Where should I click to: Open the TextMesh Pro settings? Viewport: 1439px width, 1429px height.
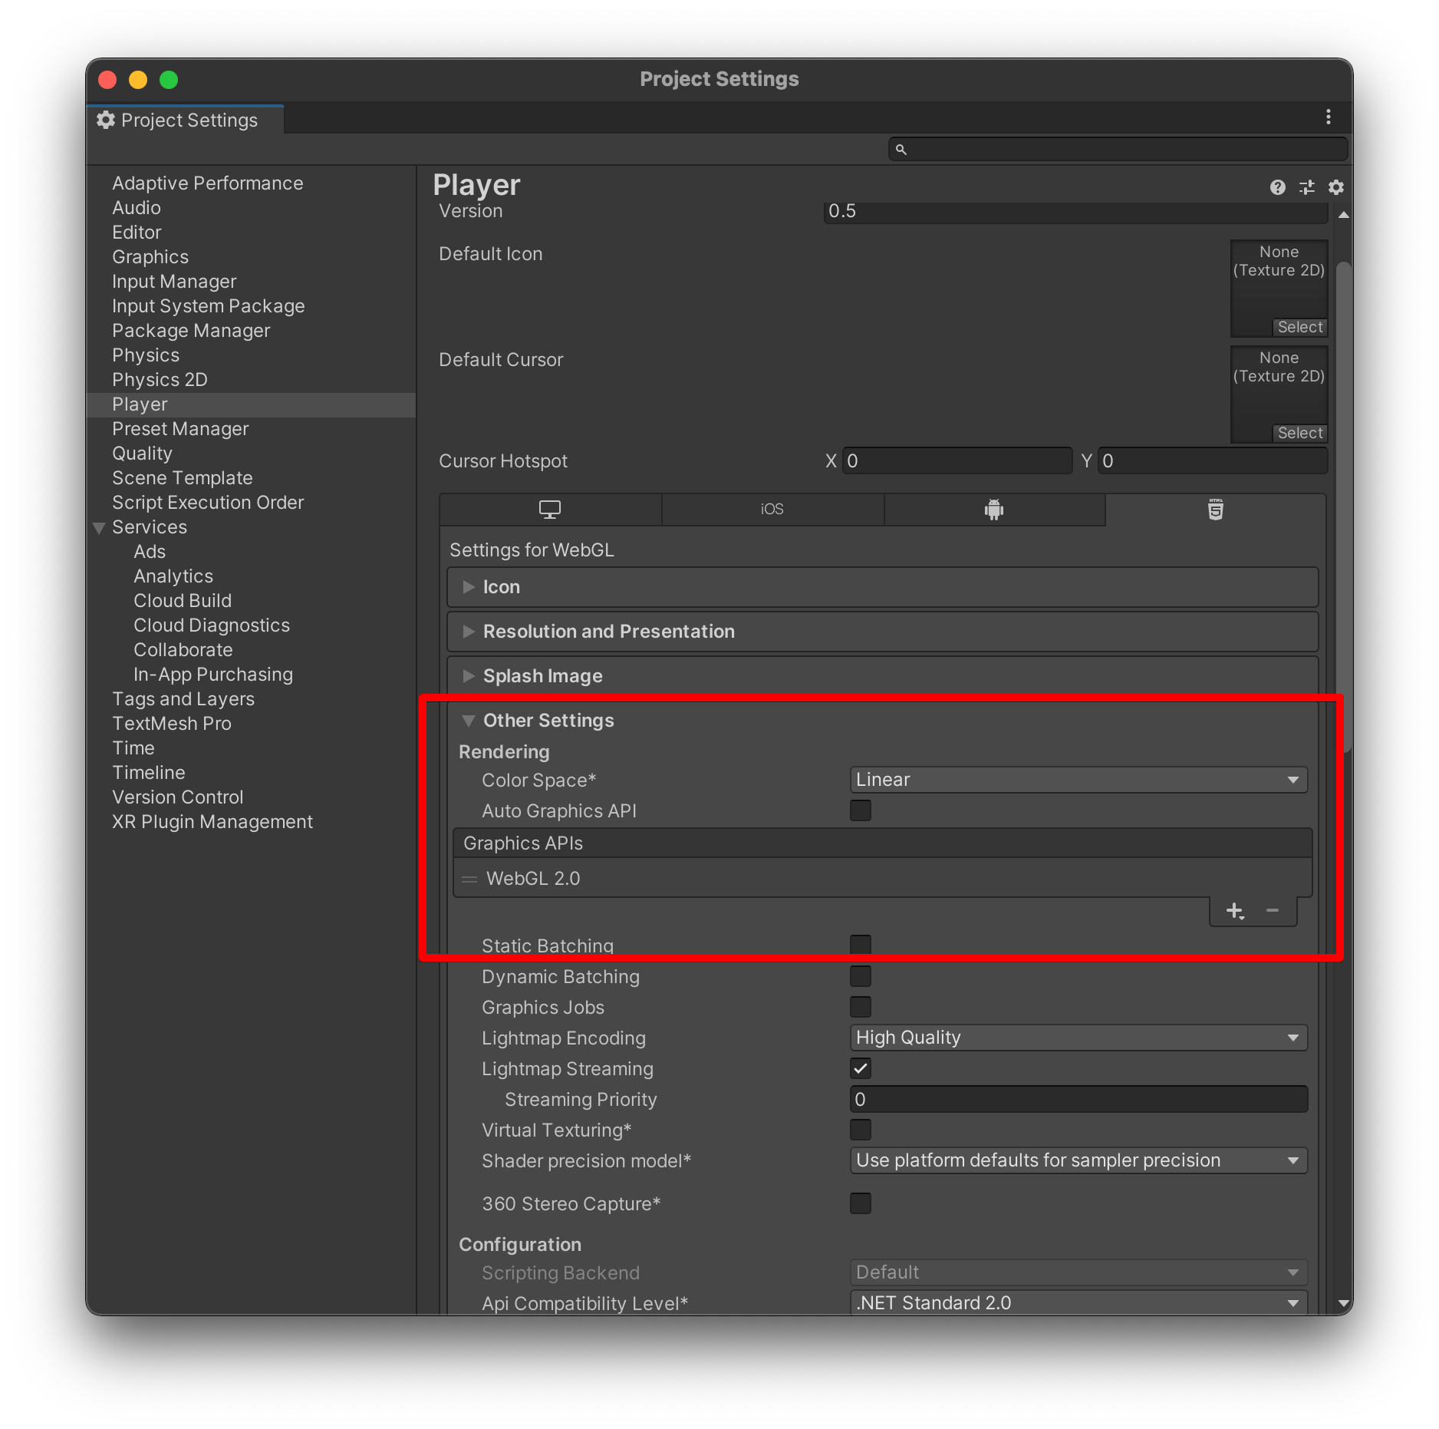(x=172, y=724)
